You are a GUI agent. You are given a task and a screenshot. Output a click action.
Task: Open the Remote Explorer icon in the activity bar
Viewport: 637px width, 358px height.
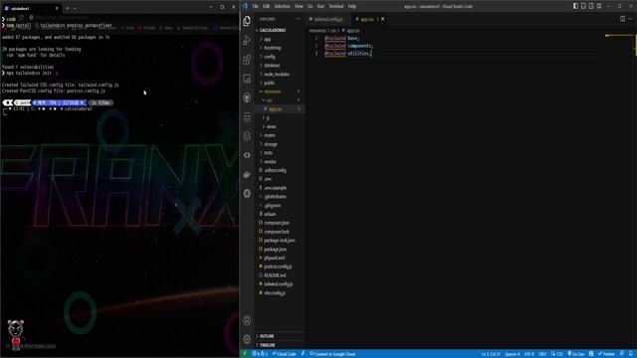pyautogui.click(x=247, y=79)
